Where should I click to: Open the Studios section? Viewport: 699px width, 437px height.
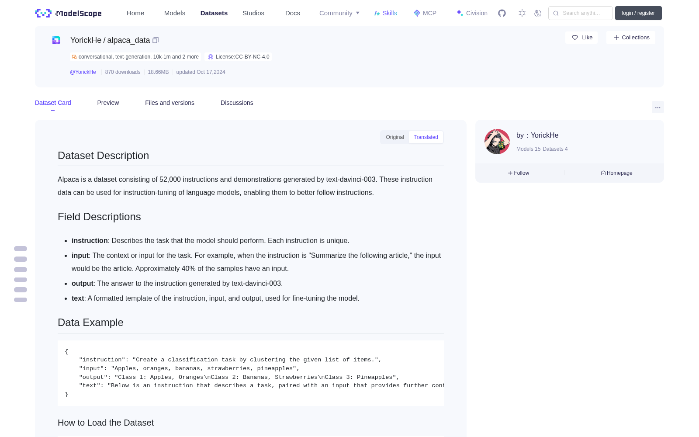click(x=253, y=13)
